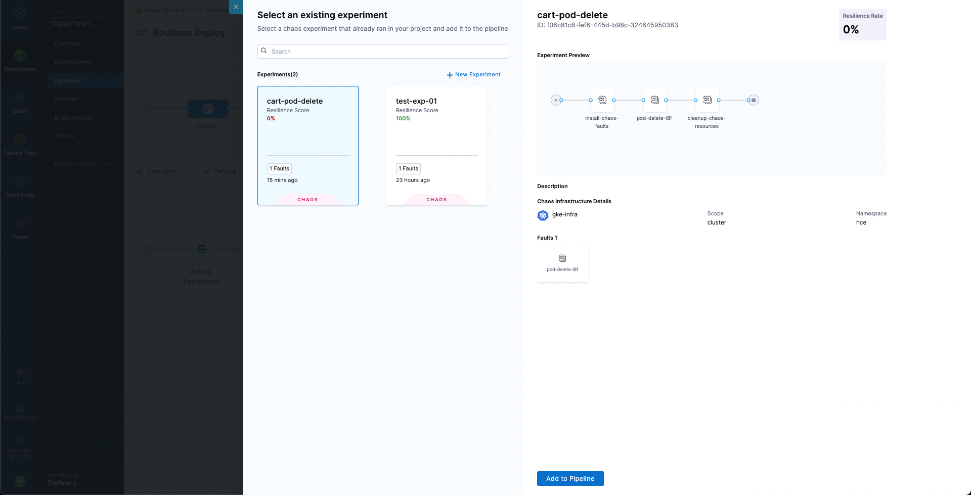The height and width of the screenshot is (495, 971).
Task: Open the pod-delete-l8f fault card
Action: [562, 263]
